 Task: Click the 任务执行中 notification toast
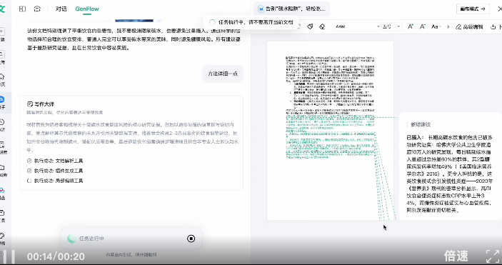click(251, 22)
